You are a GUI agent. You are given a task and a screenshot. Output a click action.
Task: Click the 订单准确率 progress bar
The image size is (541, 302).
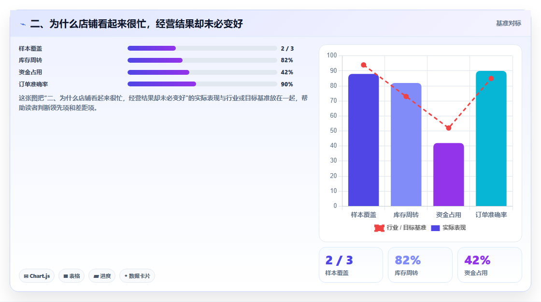coord(202,84)
